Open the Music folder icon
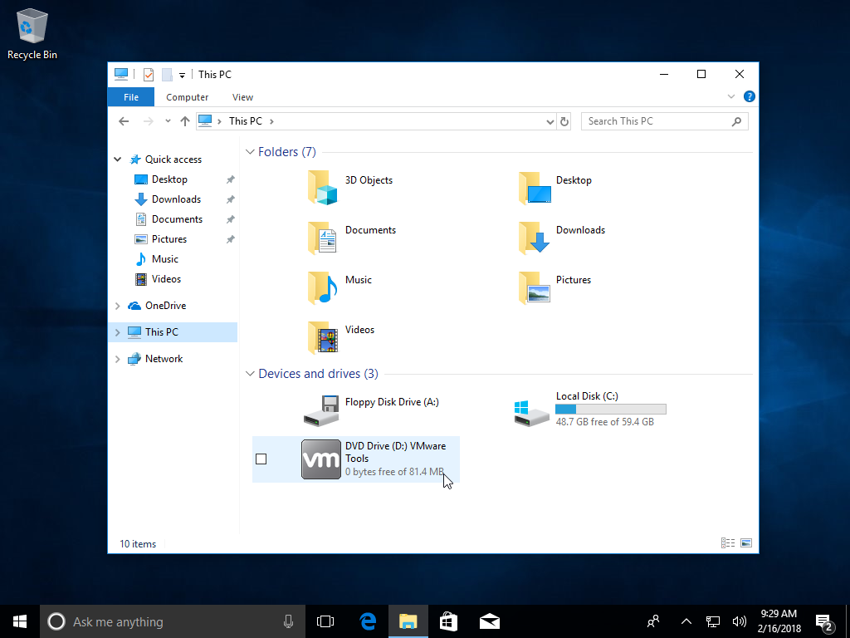The height and width of the screenshot is (638, 850). (x=322, y=287)
